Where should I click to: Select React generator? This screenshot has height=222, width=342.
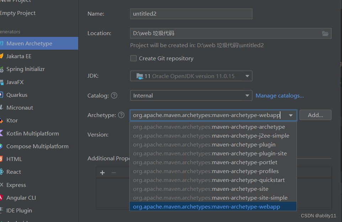tap(39, 172)
